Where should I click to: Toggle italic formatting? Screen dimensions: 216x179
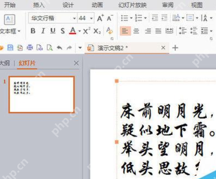coord(43,31)
